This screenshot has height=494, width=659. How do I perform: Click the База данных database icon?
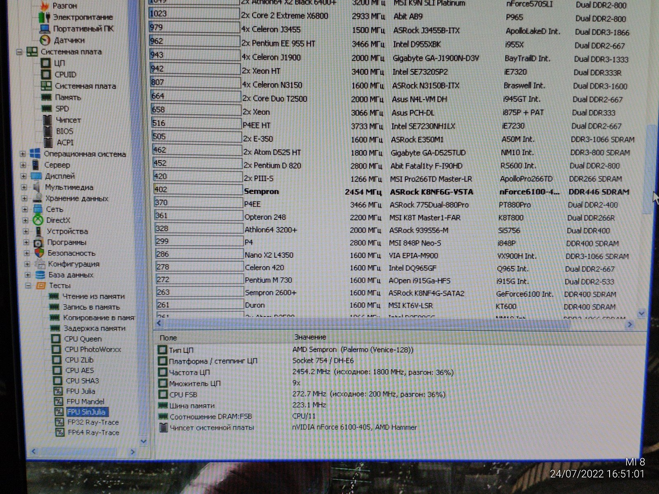point(40,275)
